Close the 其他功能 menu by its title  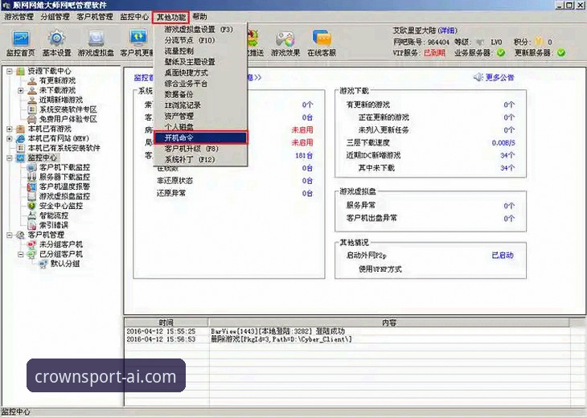coord(171,17)
